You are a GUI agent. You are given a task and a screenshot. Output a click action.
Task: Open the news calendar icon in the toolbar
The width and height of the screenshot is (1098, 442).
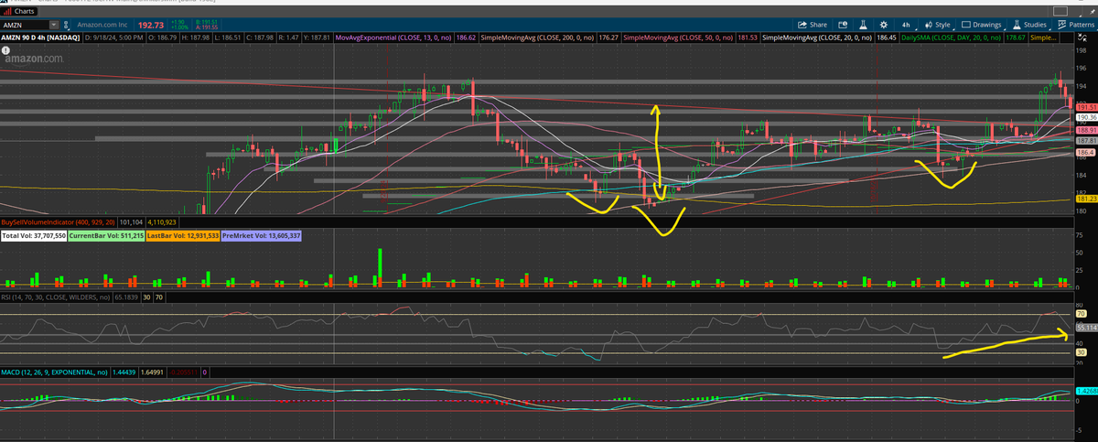pyautogui.click(x=841, y=25)
